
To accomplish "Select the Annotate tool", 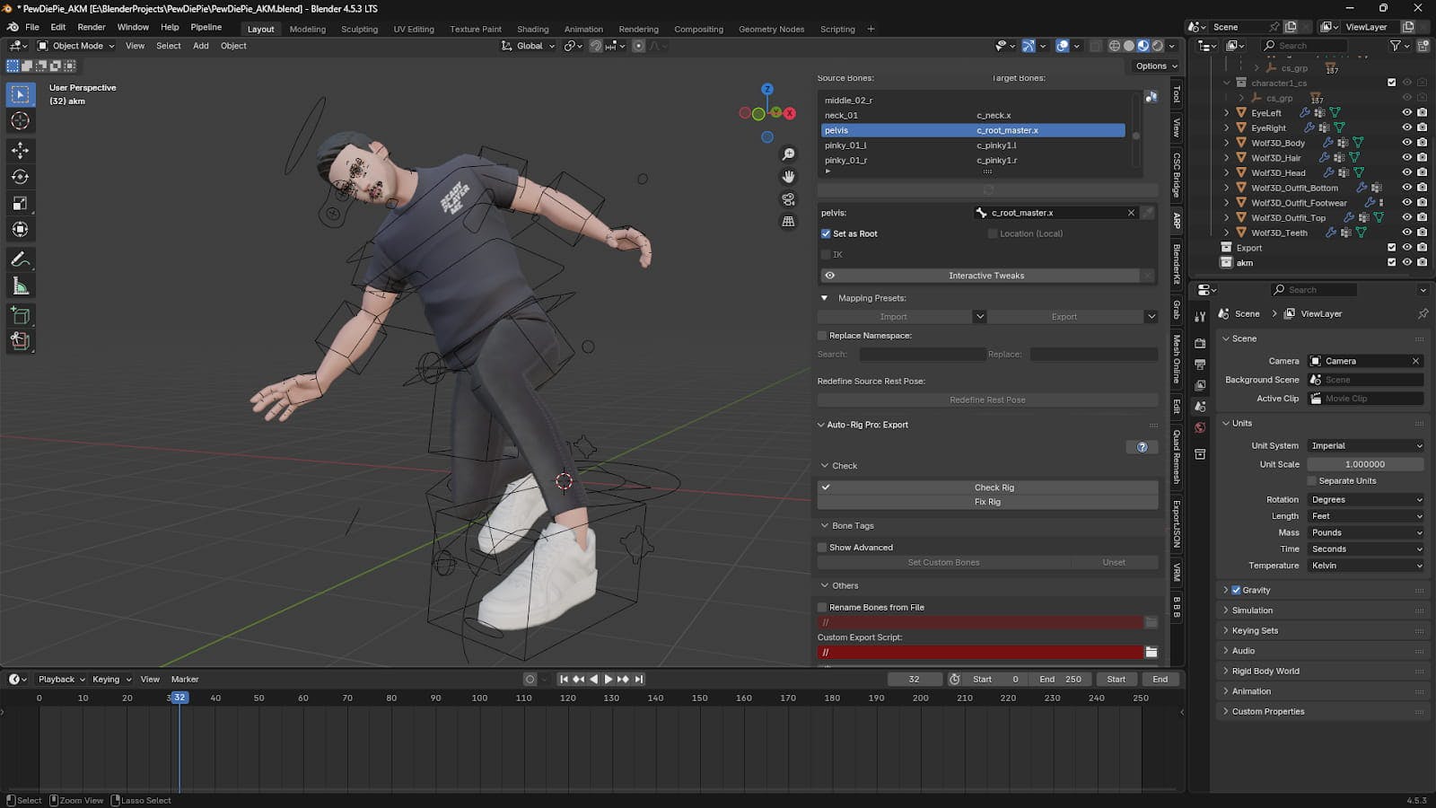I will [x=20, y=259].
